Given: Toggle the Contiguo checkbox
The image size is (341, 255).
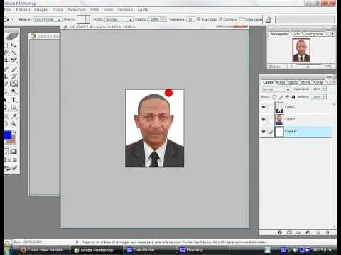Looking at the screenshot, I should pos(220,19).
